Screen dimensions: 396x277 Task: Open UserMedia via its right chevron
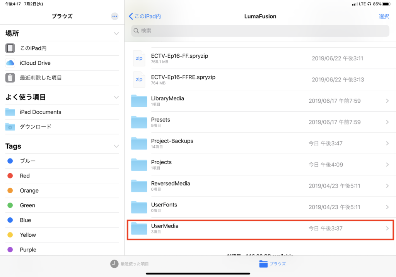click(x=387, y=228)
